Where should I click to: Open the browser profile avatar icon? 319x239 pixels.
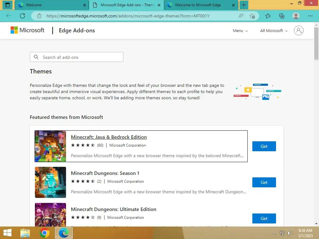point(296,16)
